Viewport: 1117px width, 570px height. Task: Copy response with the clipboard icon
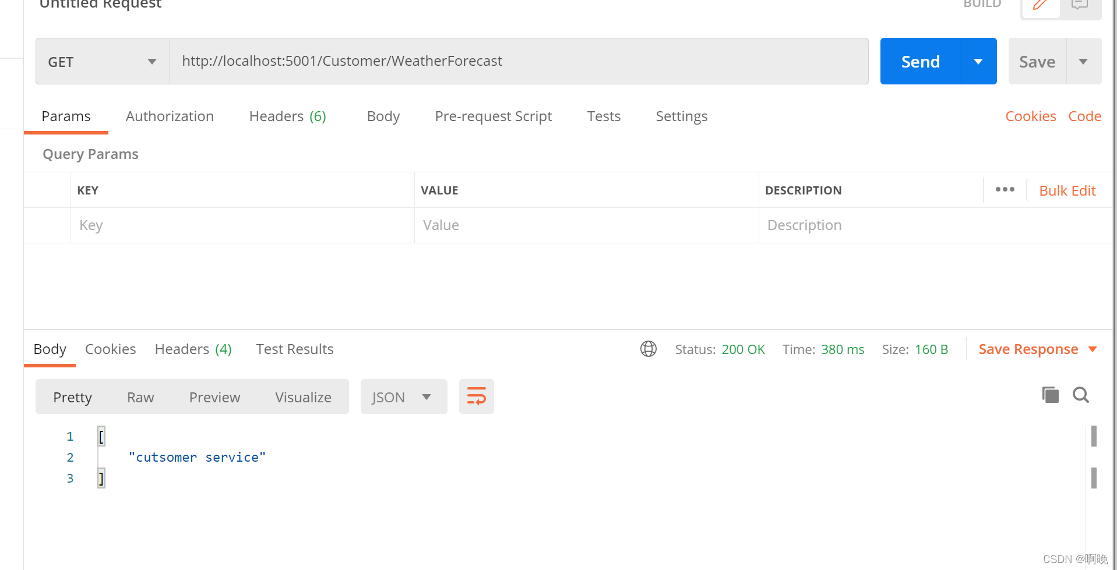(x=1050, y=395)
